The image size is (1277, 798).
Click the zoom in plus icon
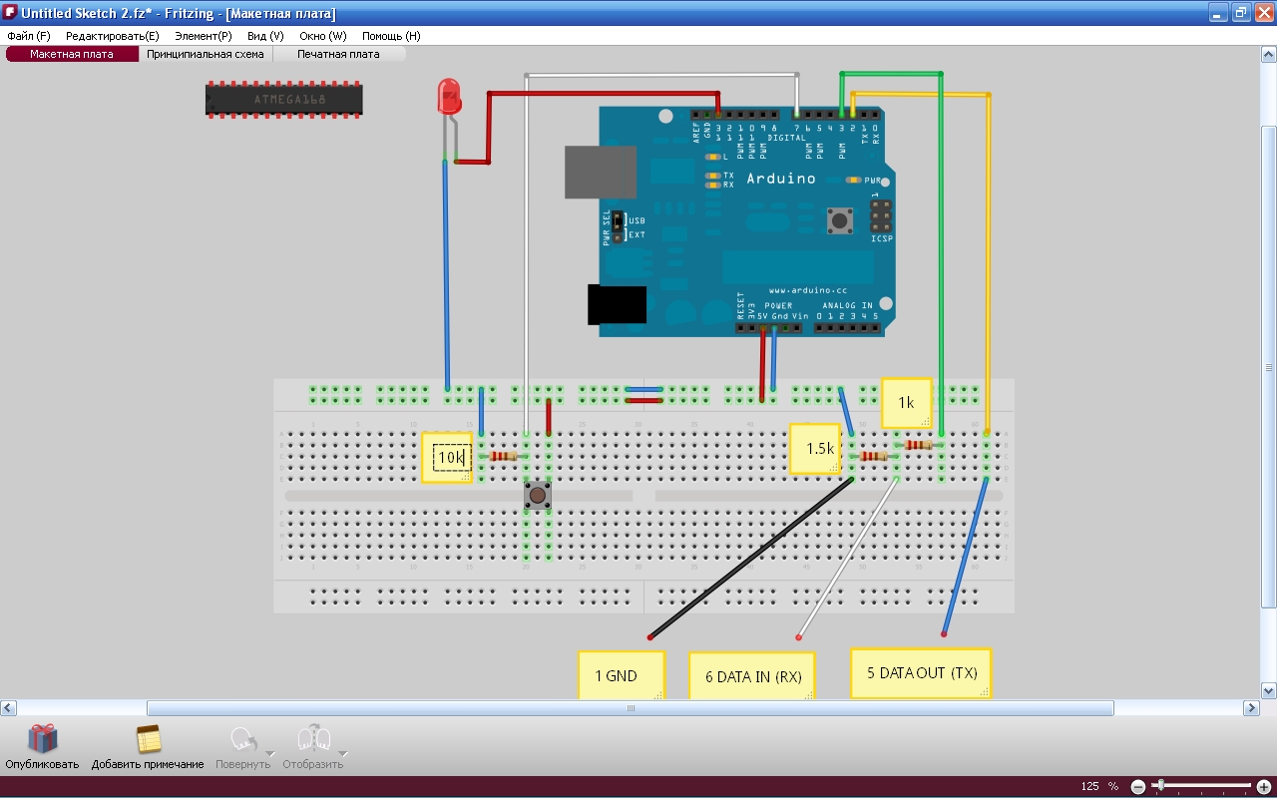pos(1263,786)
